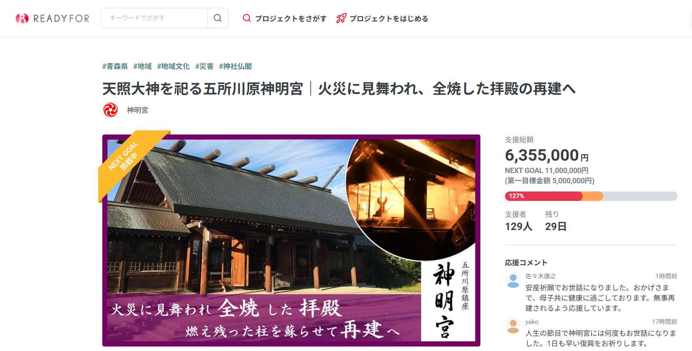This screenshot has height=351, width=692.
Task: Select the #青森県 tag
Action: pyautogui.click(x=115, y=66)
